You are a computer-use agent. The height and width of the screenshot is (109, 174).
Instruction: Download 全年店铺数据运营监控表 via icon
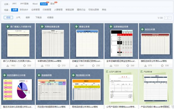coord(111,66)
